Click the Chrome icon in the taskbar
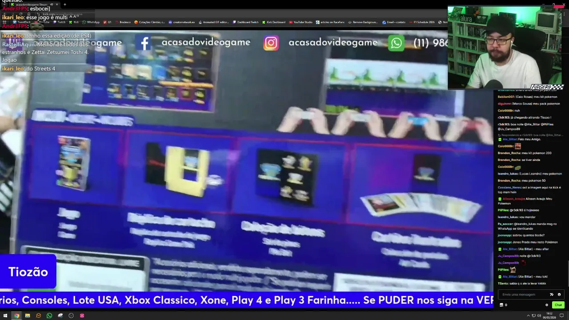 (x=16, y=316)
